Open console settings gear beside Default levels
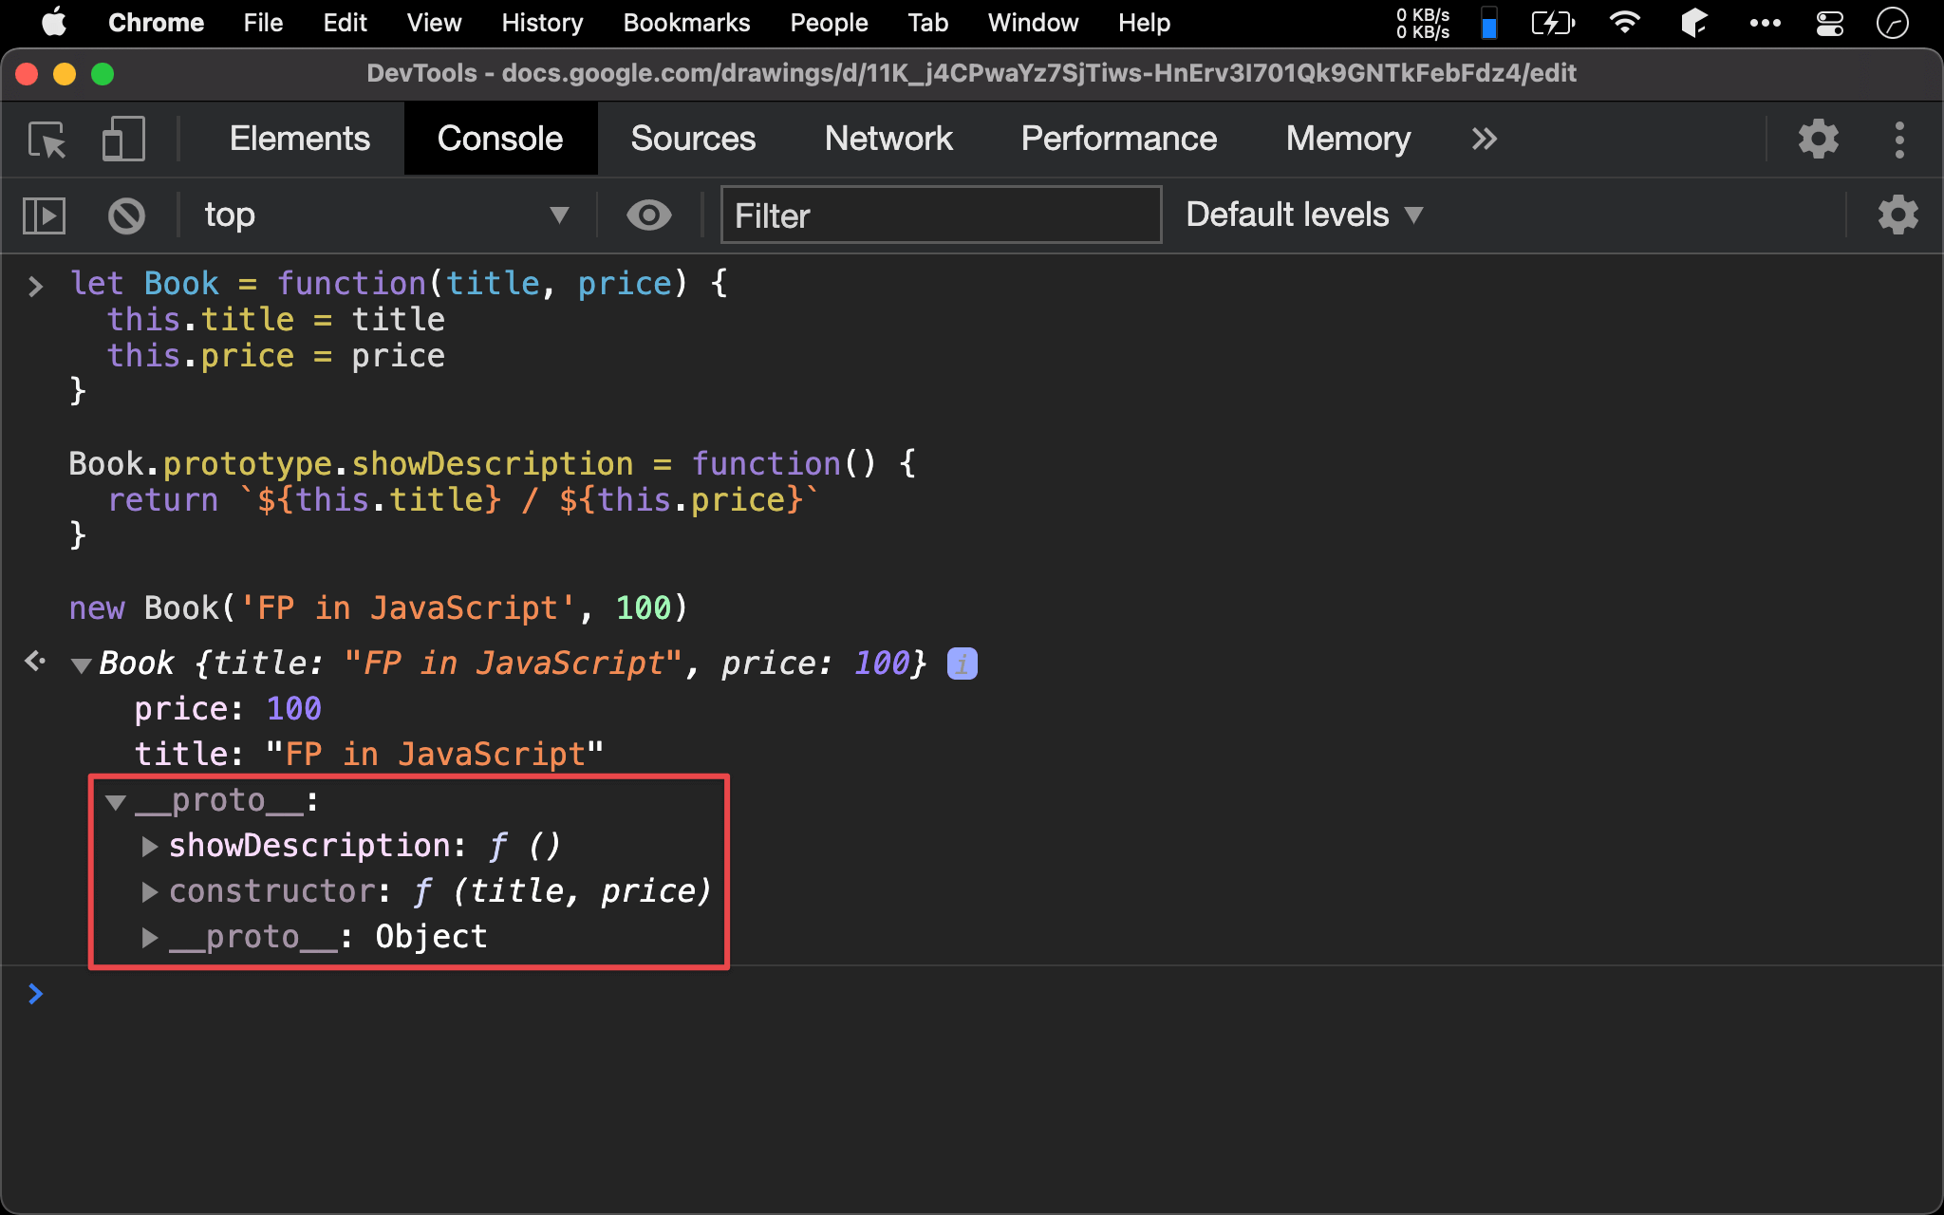Screen dimensions: 1944x1215 point(1897,215)
